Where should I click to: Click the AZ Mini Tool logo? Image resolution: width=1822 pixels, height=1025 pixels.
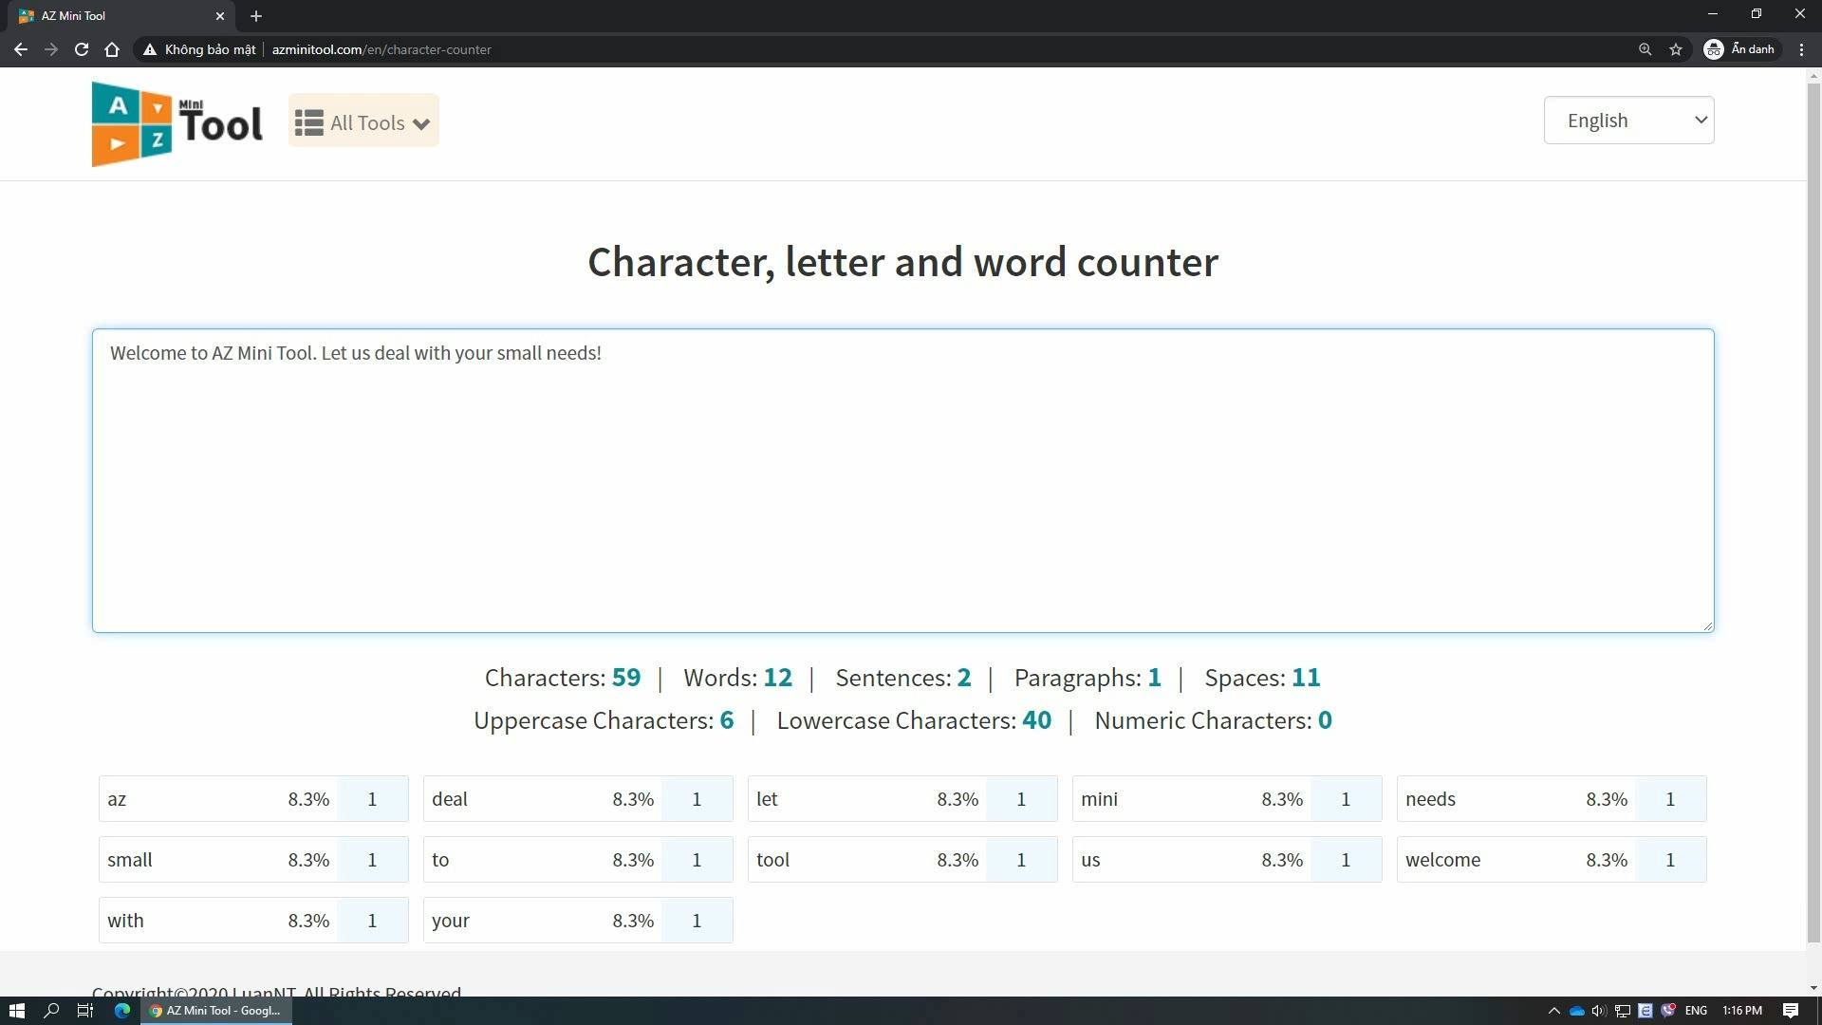(x=177, y=123)
